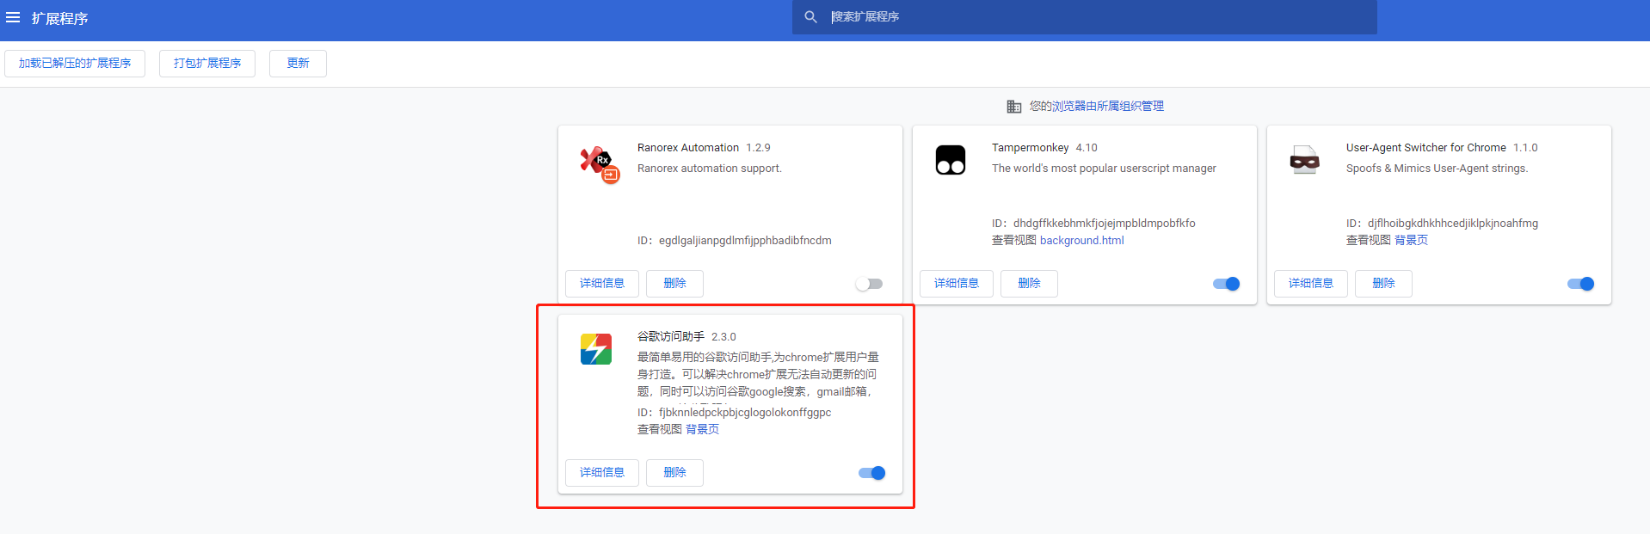Select the 谷歌访问助手 name text
Viewport: 1650px width, 534px height.
pyautogui.click(x=671, y=337)
